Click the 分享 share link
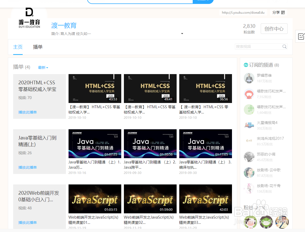Screen dimensions: 305x232 (276, 12)
